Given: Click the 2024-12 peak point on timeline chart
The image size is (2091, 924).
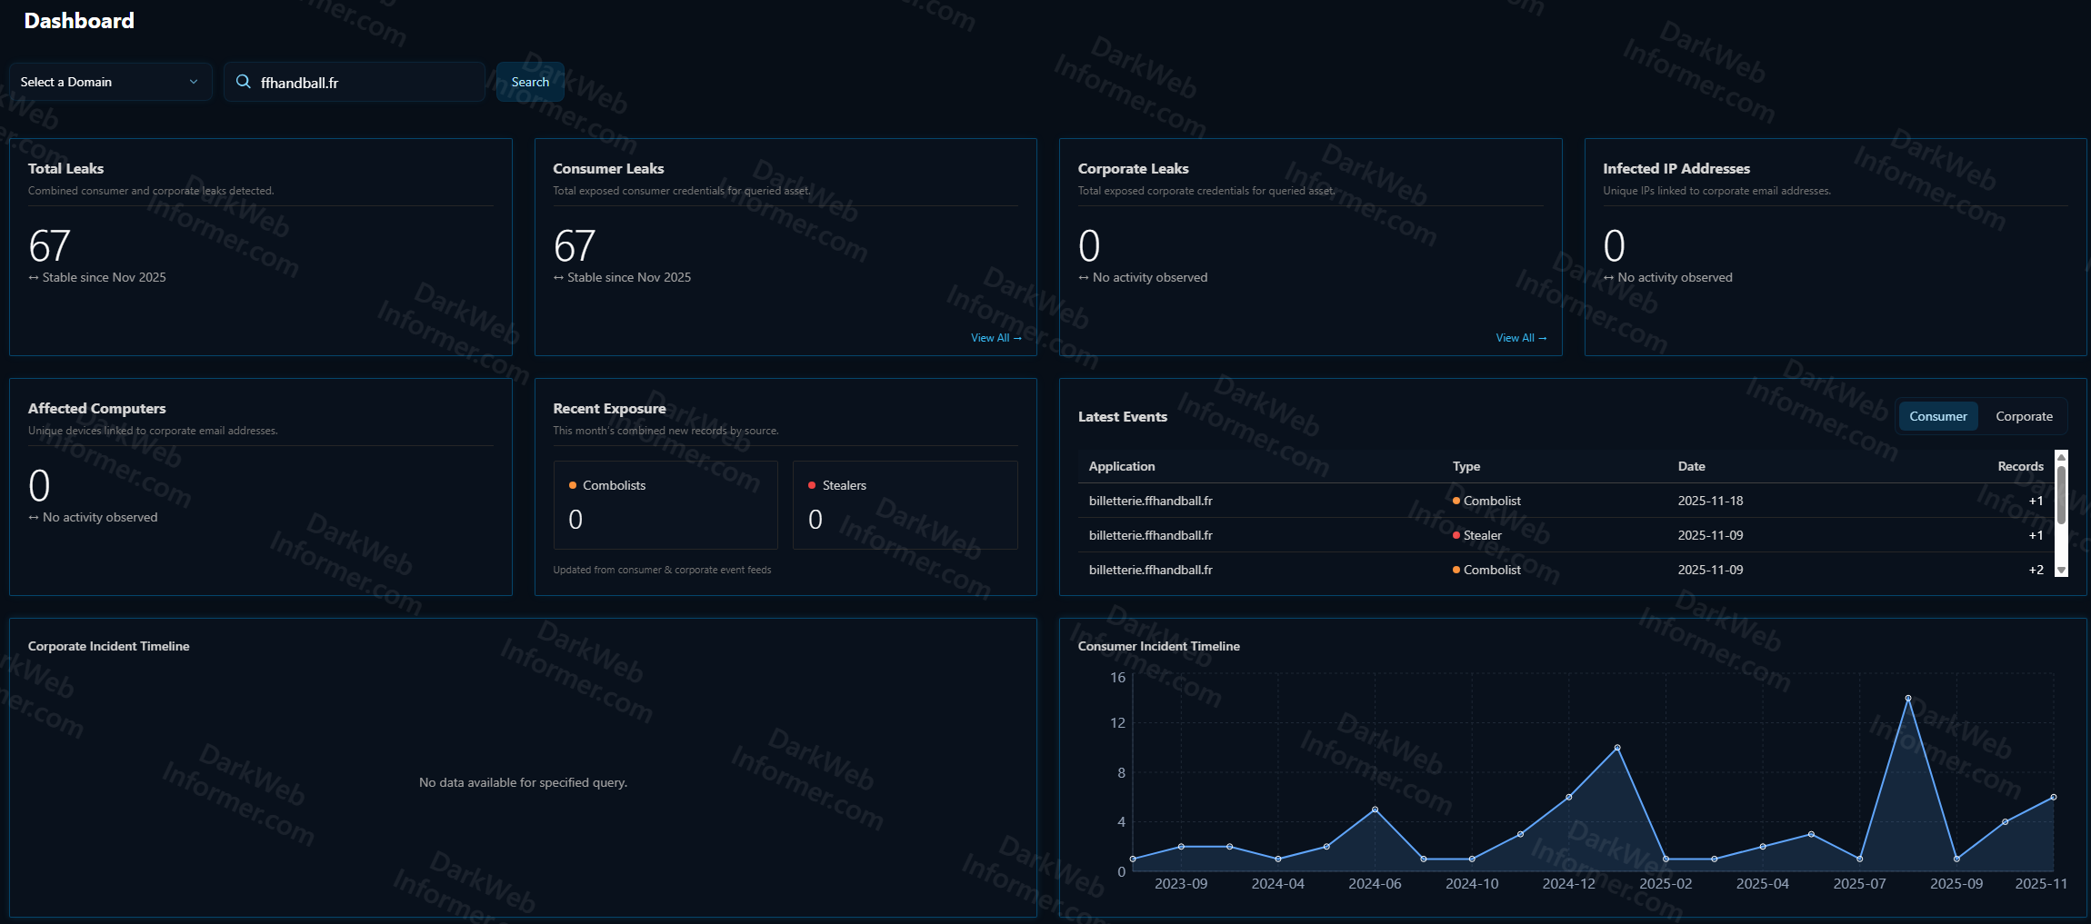Looking at the screenshot, I should coord(1617,748).
